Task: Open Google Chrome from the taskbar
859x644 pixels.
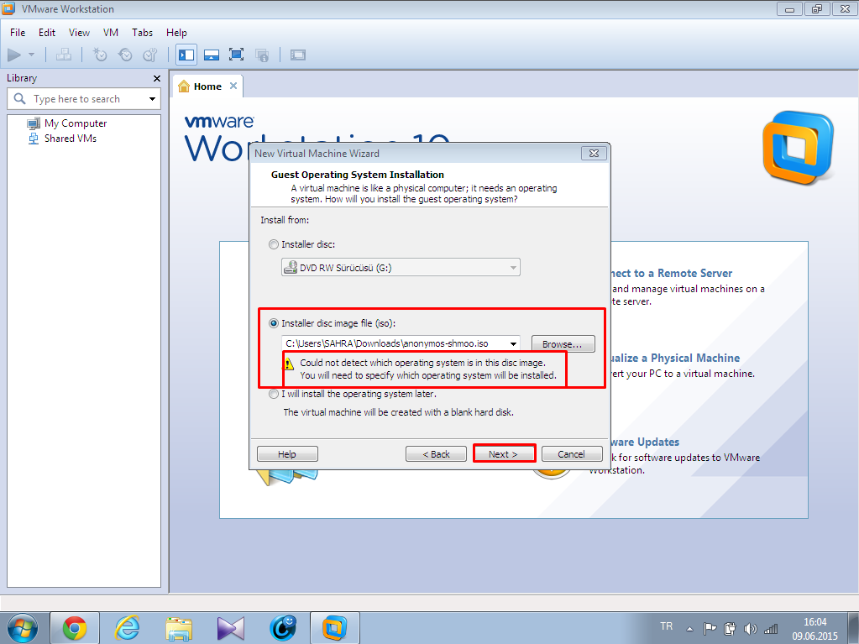Action: click(75, 628)
